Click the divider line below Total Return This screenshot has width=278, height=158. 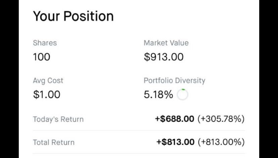click(x=139, y=154)
